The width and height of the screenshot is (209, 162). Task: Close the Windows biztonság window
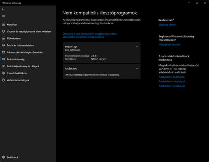(x=205, y=3)
